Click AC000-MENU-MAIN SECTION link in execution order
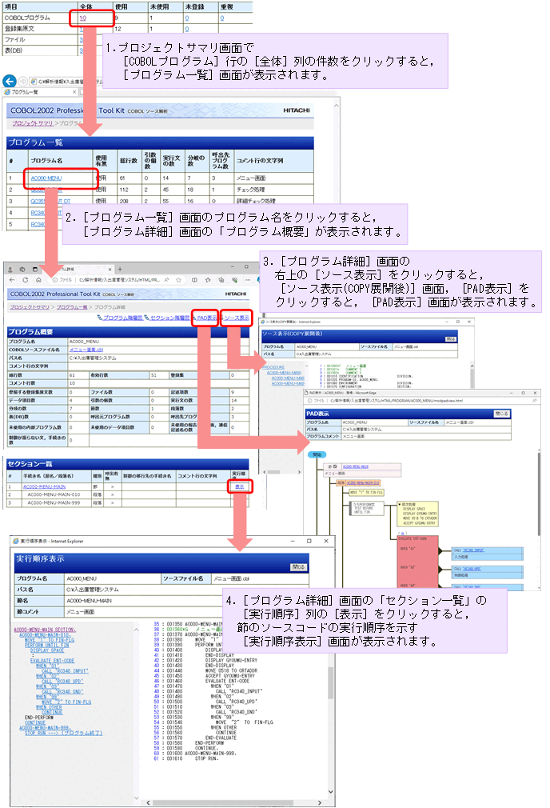This screenshot has width=550, height=808. pyautogui.click(x=44, y=630)
